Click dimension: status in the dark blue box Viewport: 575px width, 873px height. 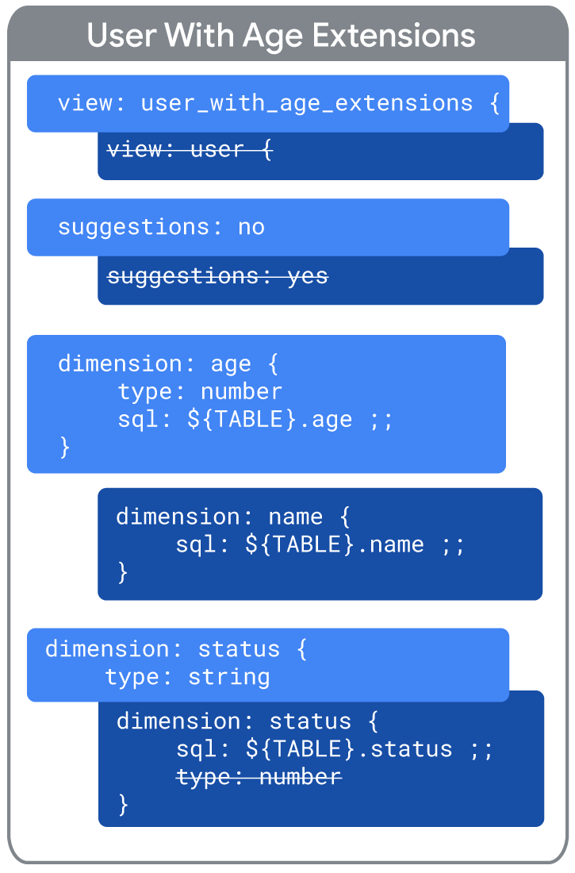(x=247, y=721)
